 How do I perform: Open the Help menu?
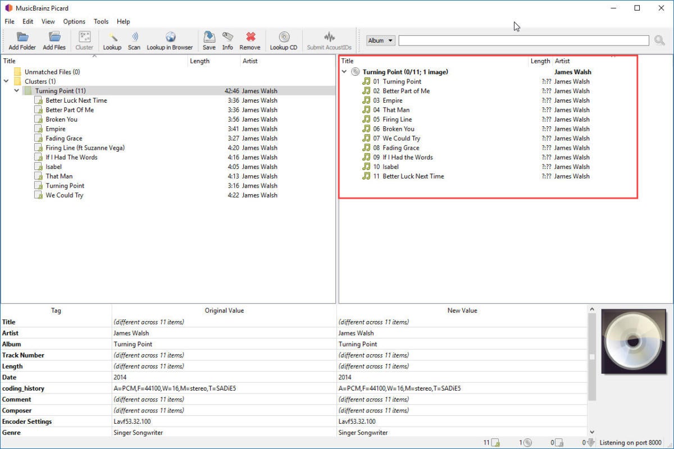(124, 21)
